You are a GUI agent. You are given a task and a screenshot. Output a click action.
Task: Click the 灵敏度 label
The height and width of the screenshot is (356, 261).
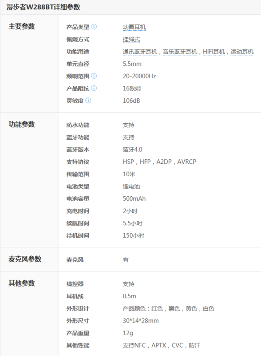(x=75, y=101)
